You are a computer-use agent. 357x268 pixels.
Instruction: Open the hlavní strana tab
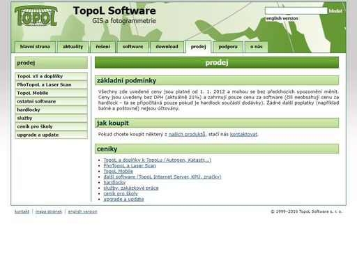click(35, 47)
